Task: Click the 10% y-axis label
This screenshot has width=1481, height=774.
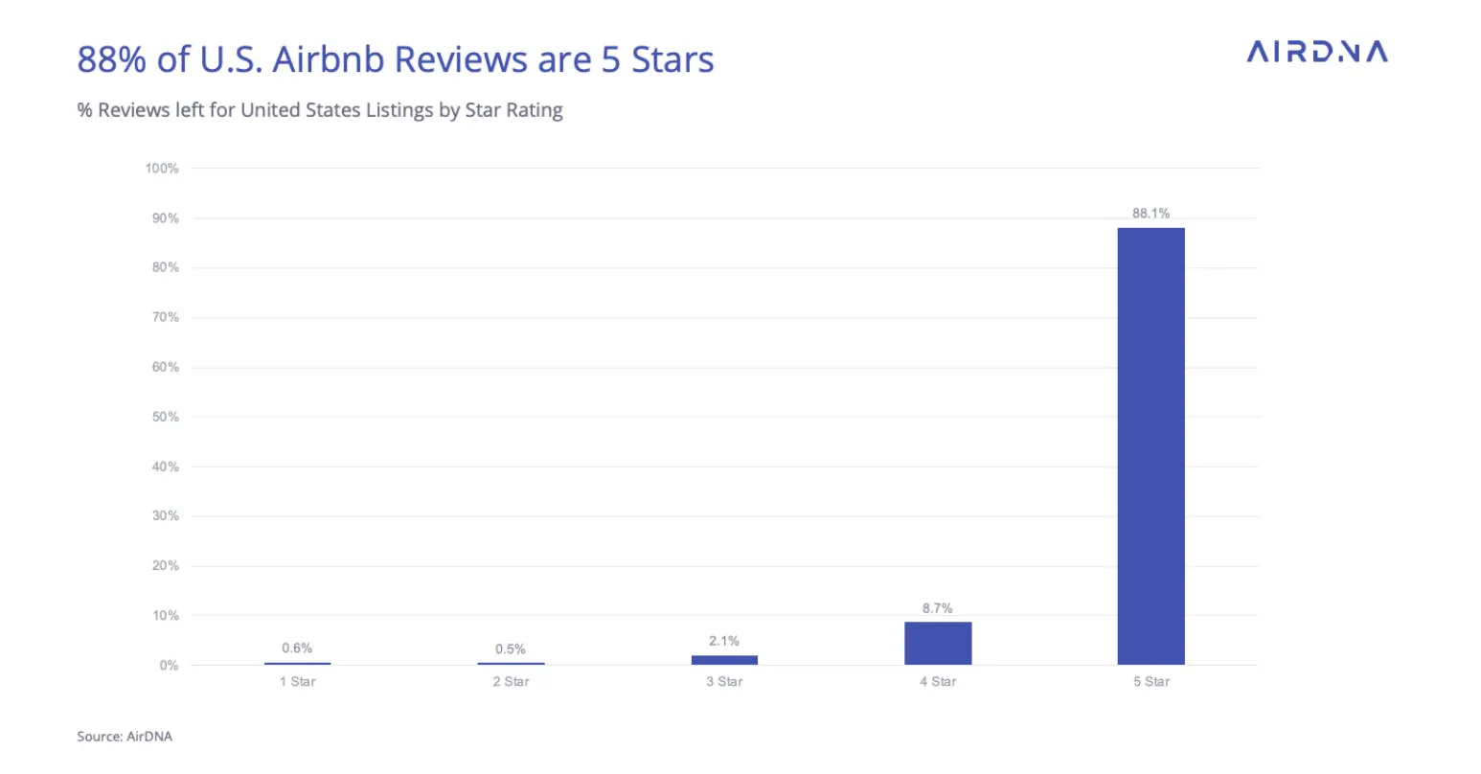Action: click(x=166, y=616)
